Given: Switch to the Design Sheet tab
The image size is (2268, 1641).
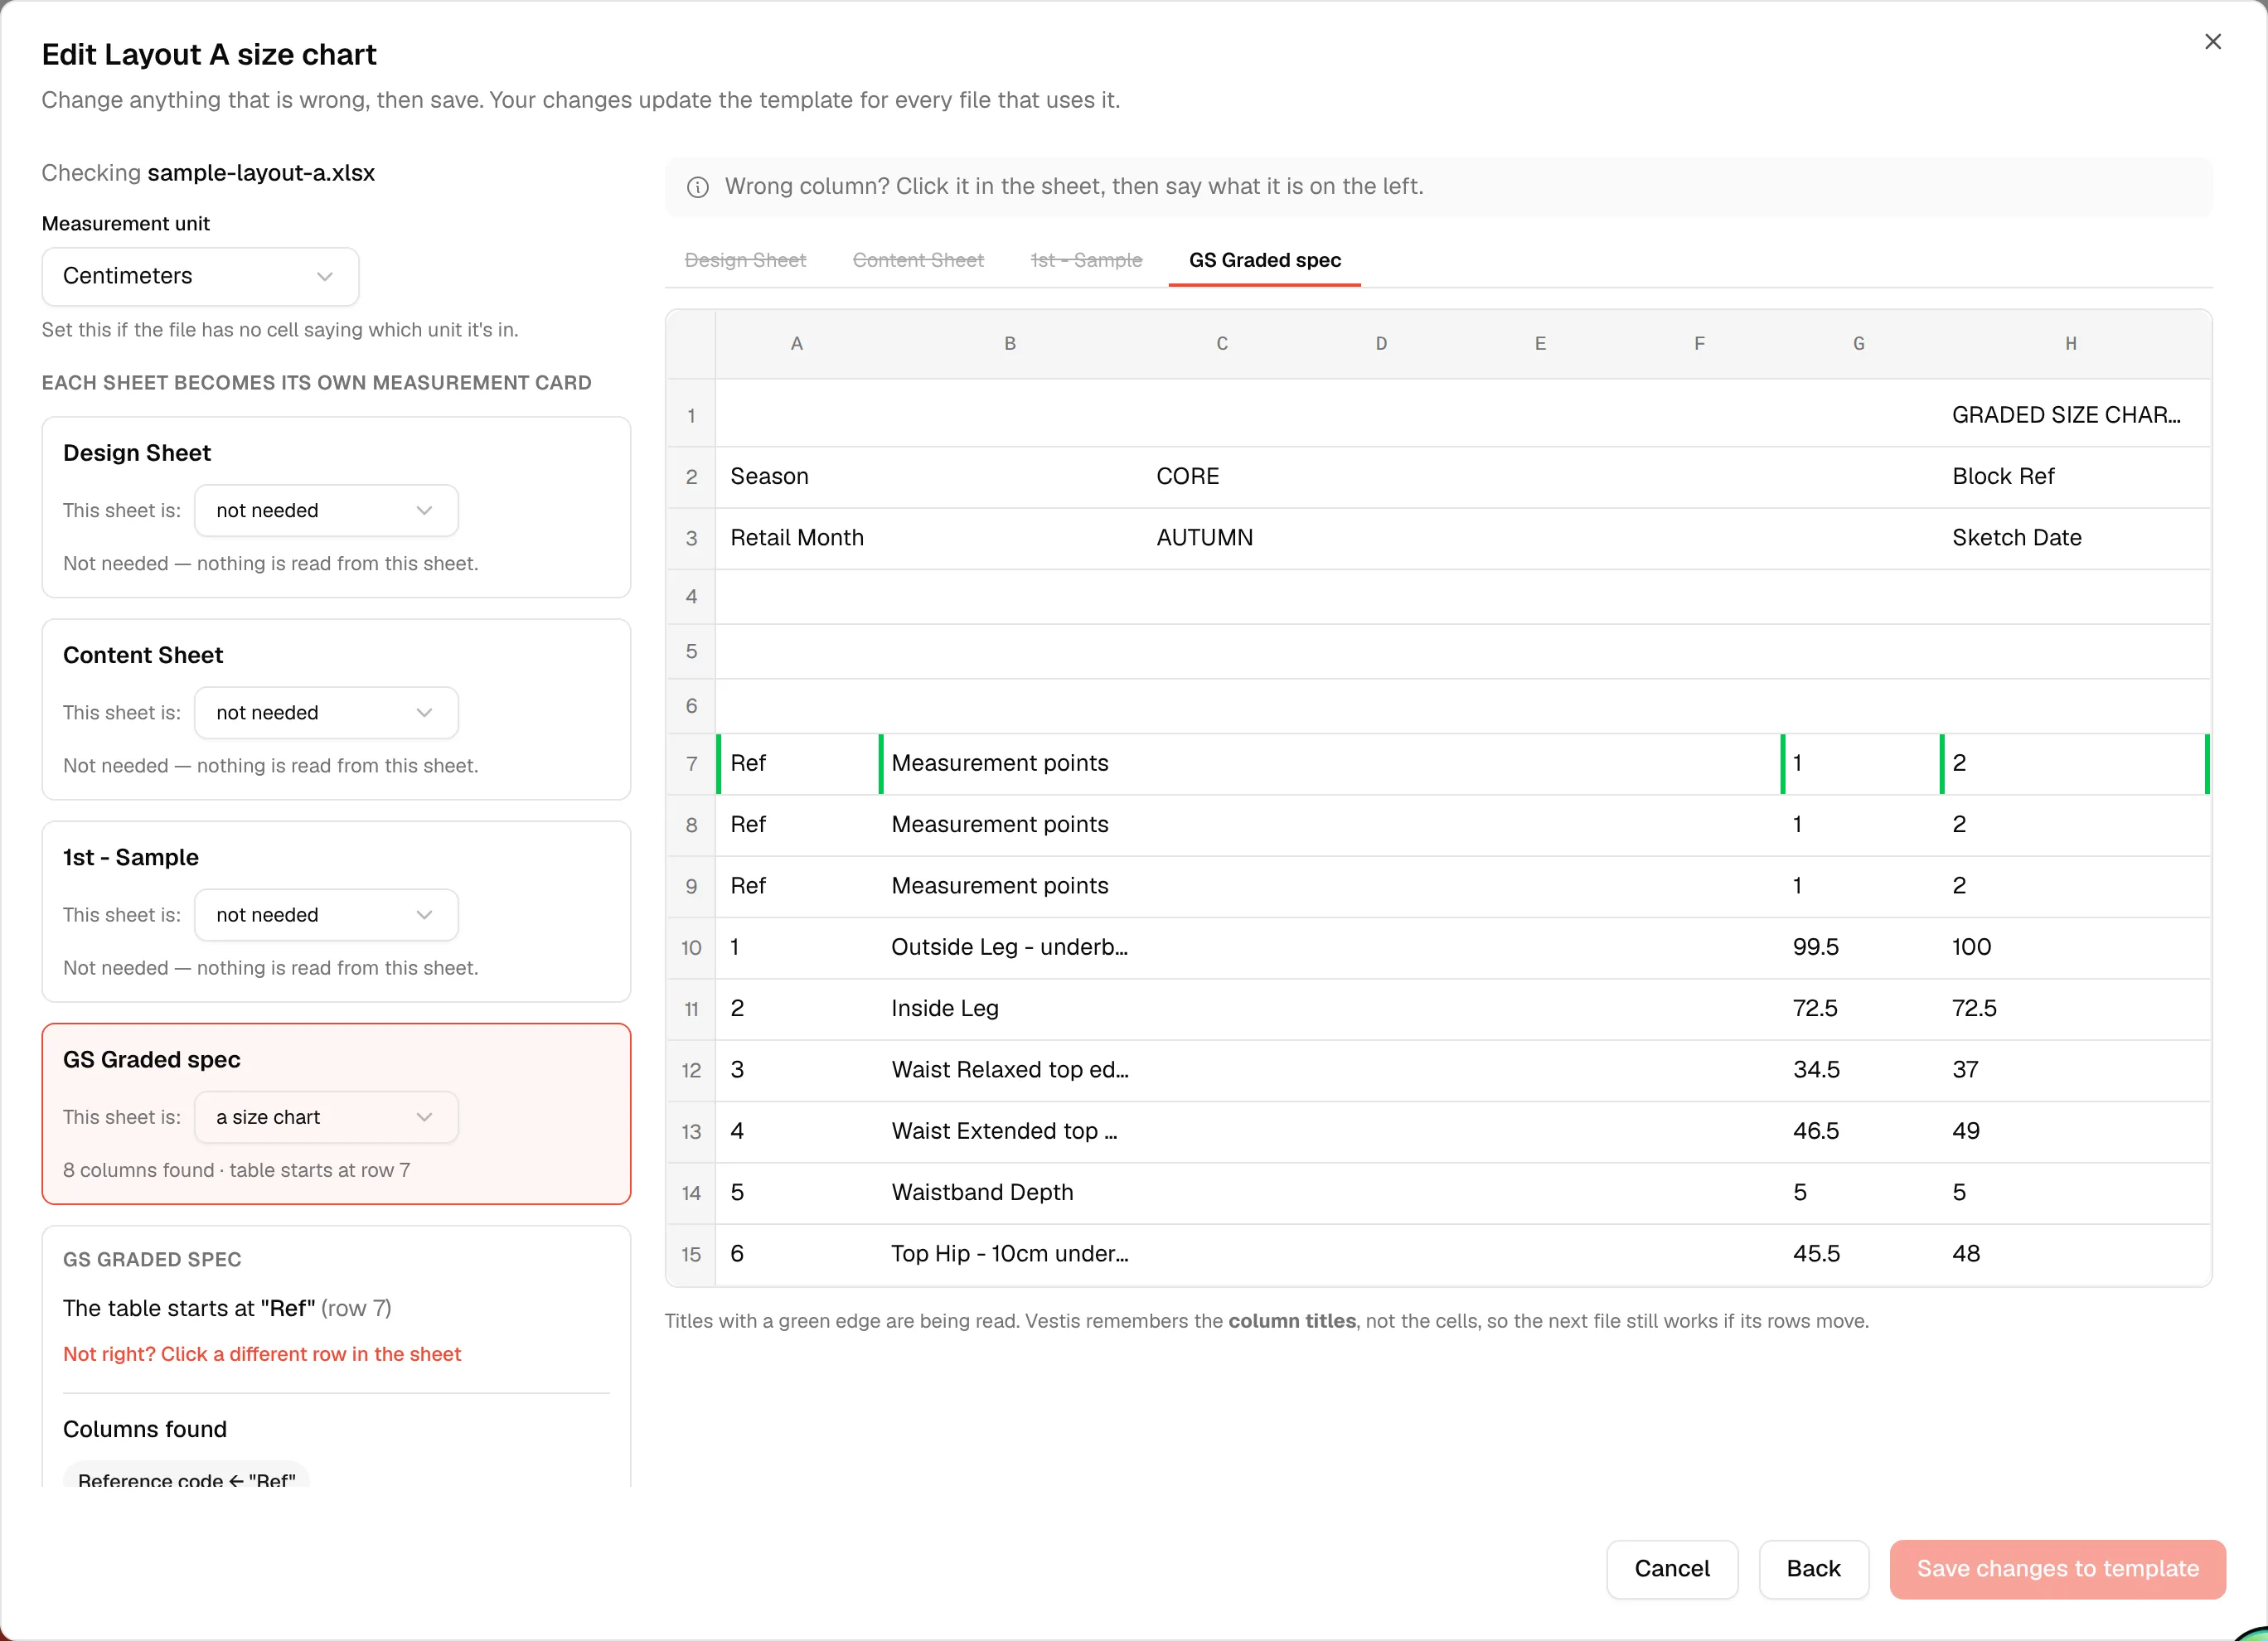Looking at the screenshot, I should pyautogui.click(x=745, y=260).
